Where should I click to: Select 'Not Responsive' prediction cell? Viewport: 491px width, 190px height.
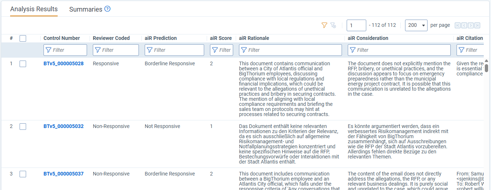tap(162, 126)
